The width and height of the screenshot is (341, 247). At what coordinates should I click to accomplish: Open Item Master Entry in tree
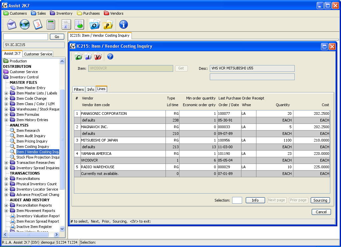click(31, 88)
